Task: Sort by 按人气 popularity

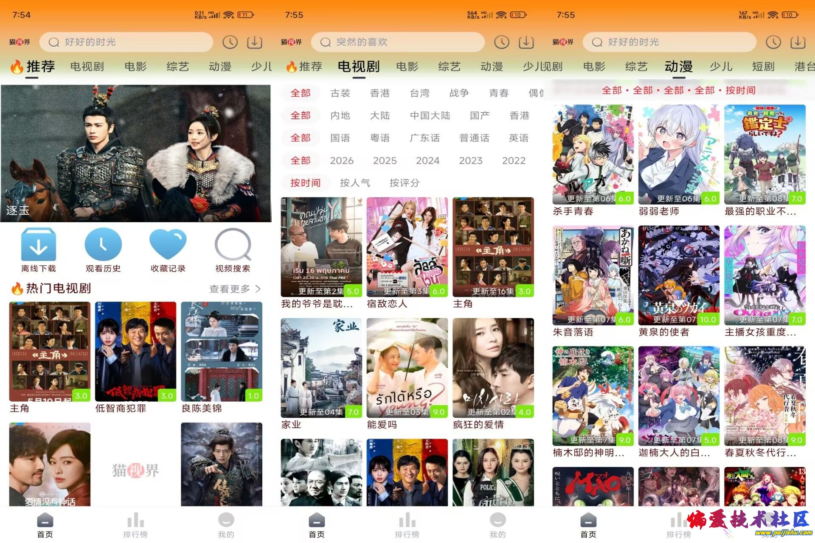Action: coord(355,183)
